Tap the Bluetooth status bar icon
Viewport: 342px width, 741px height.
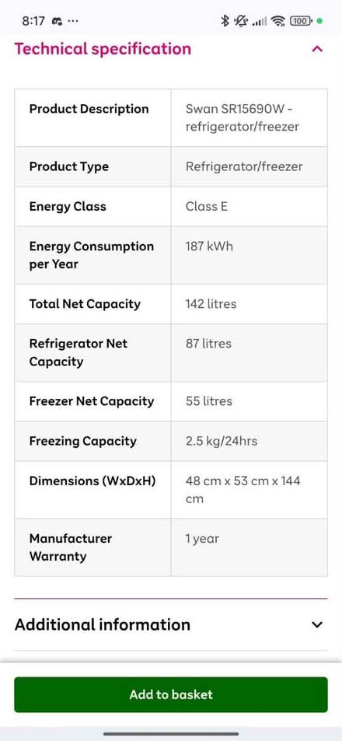pos(225,21)
